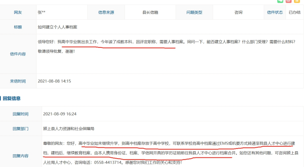The image size is (308, 167).
Task: Click the 咨询 value cell
Action: click(x=238, y=12)
